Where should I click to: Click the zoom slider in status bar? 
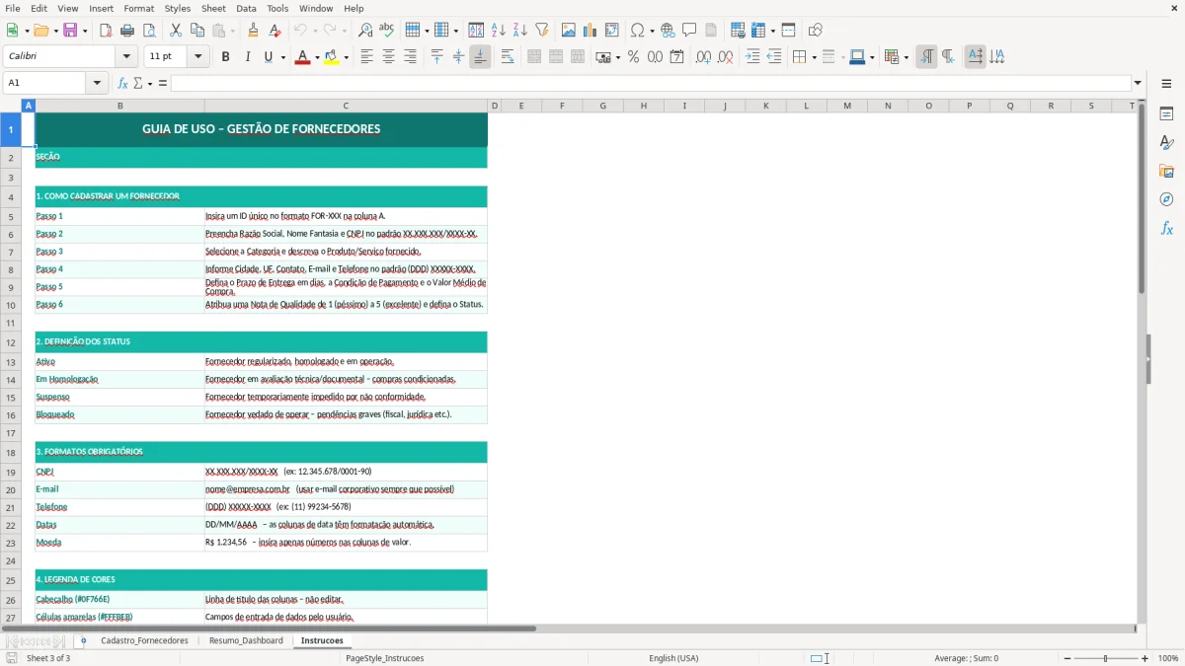(1105, 658)
